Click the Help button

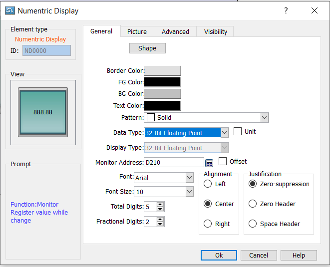(299, 255)
